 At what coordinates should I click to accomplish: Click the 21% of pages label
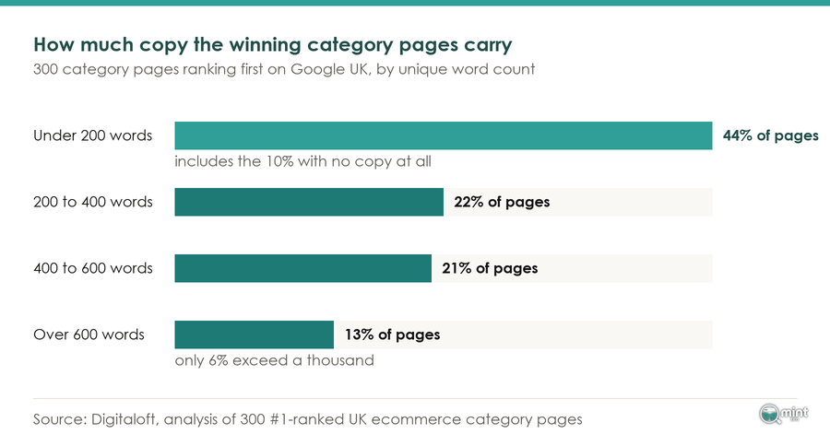click(490, 268)
